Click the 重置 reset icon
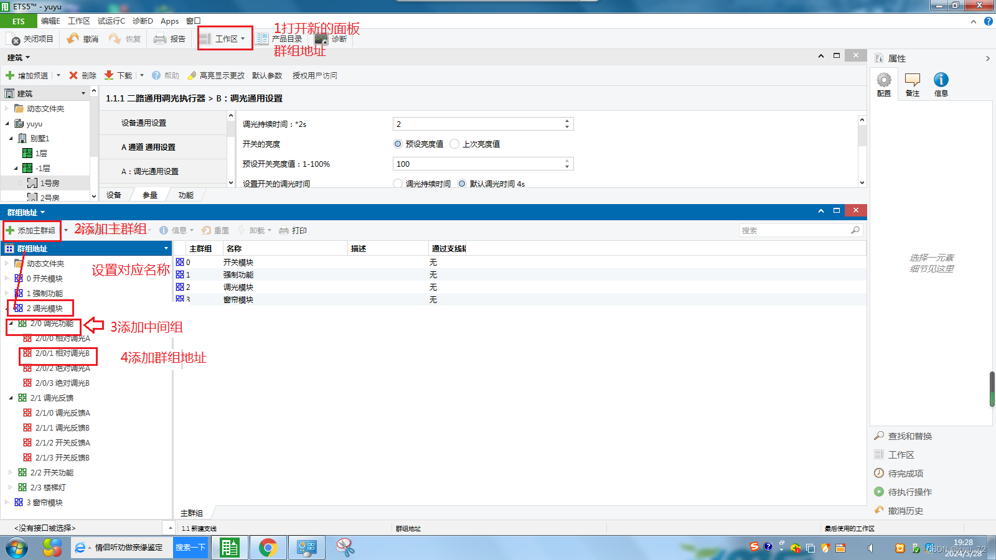The image size is (996, 560). pos(206,230)
